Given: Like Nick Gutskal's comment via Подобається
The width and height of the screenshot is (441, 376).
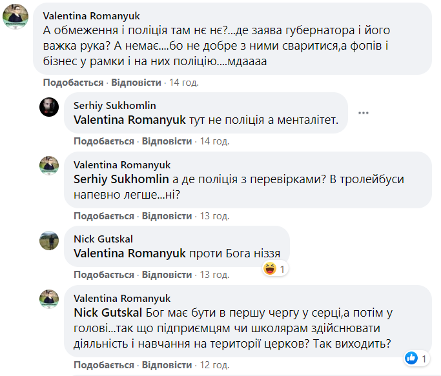Looking at the screenshot, I should click(103, 275).
